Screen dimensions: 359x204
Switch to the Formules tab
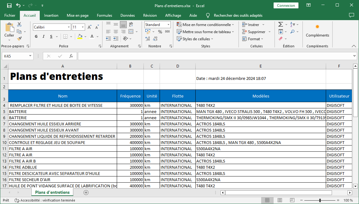point(104,15)
